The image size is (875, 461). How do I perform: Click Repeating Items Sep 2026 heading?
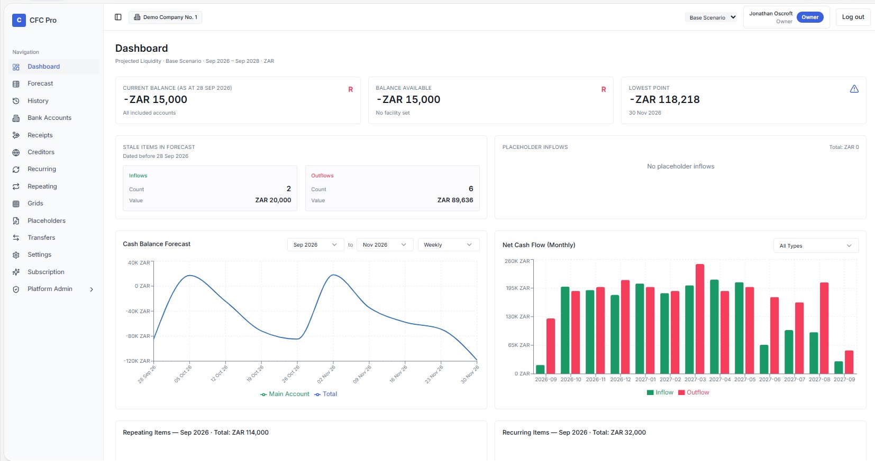click(196, 432)
